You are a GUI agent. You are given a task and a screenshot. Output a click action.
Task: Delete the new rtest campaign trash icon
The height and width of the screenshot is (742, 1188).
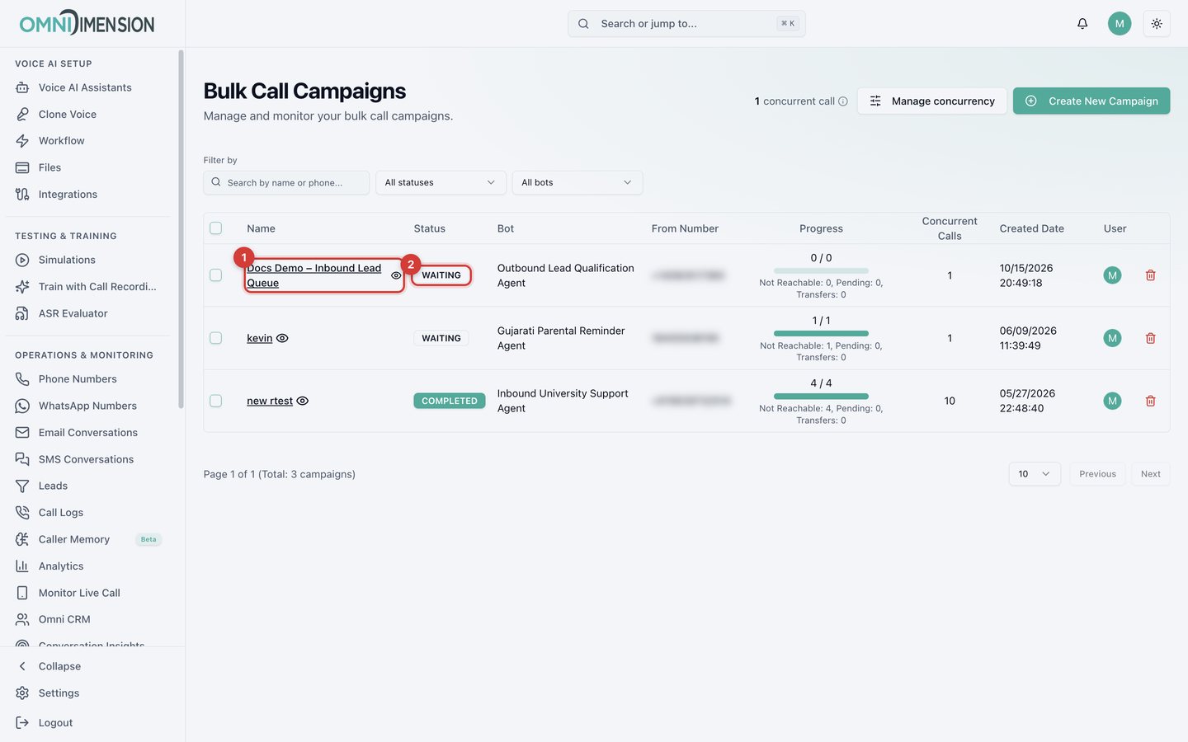coord(1150,401)
